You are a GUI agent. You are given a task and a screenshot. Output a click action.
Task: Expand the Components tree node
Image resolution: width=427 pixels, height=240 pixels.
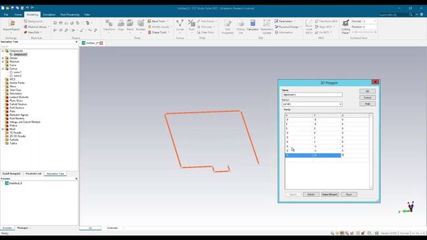point(3,51)
